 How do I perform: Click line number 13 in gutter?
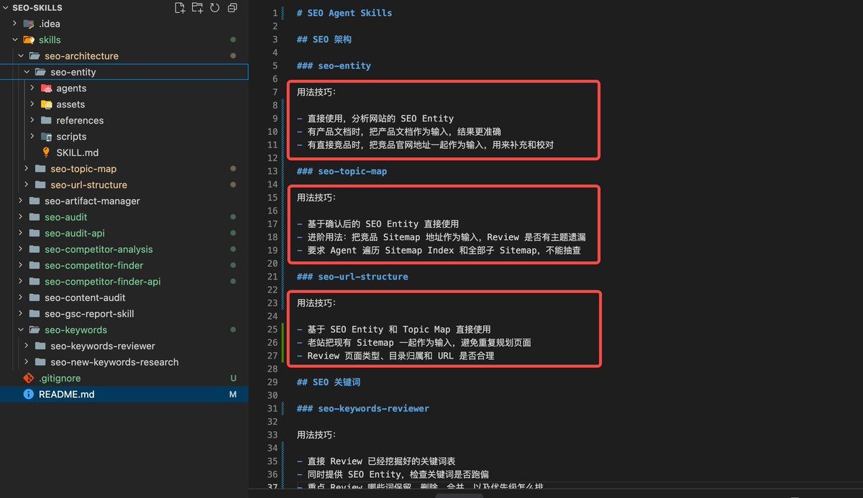click(272, 171)
